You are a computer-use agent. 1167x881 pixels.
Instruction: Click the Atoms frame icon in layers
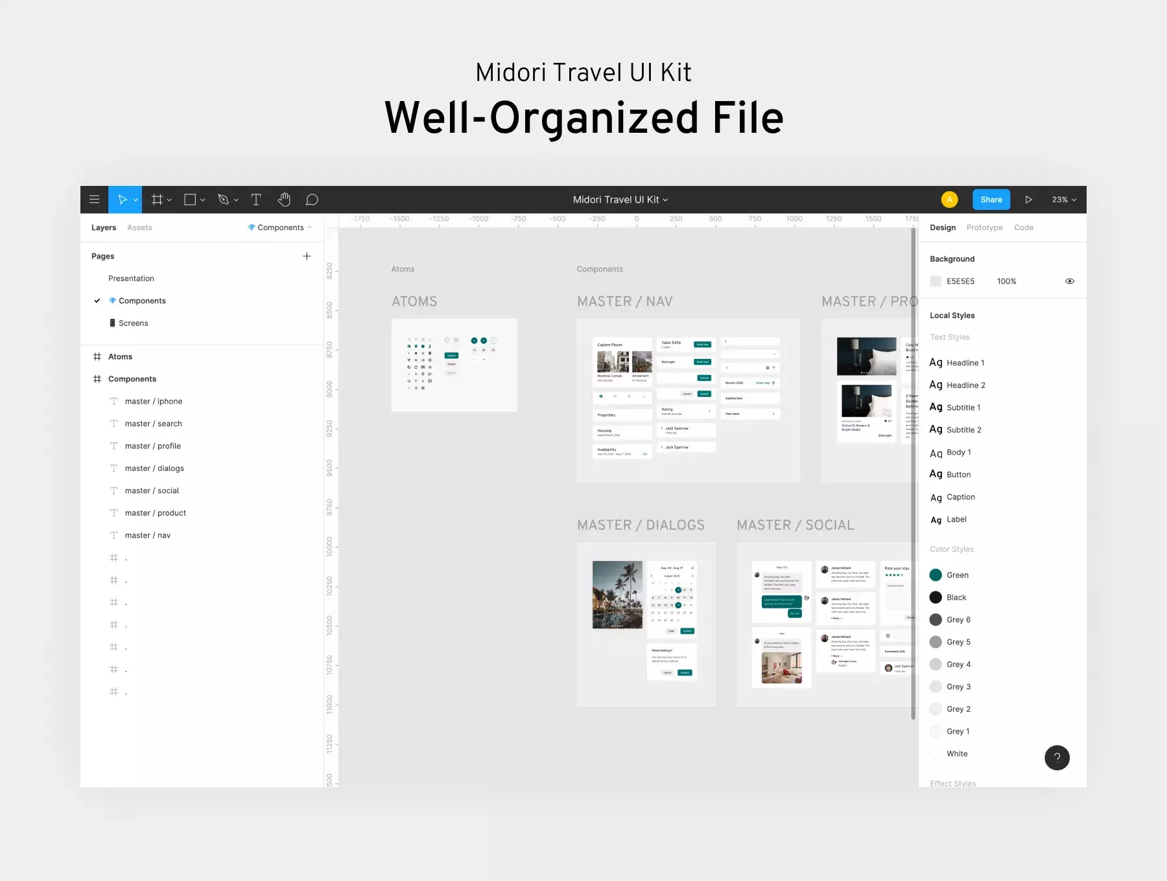(97, 356)
